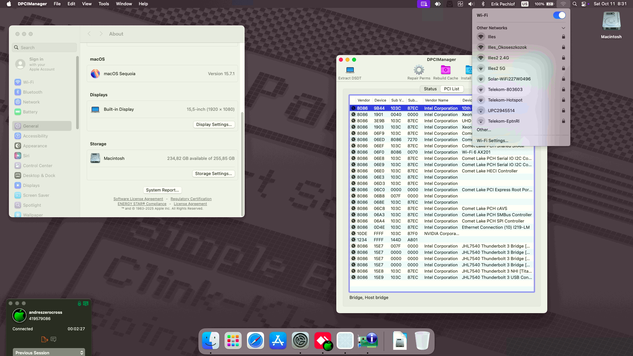633x356 pixels.
Task: Open the Previous Session dropdown
Action: click(x=49, y=352)
